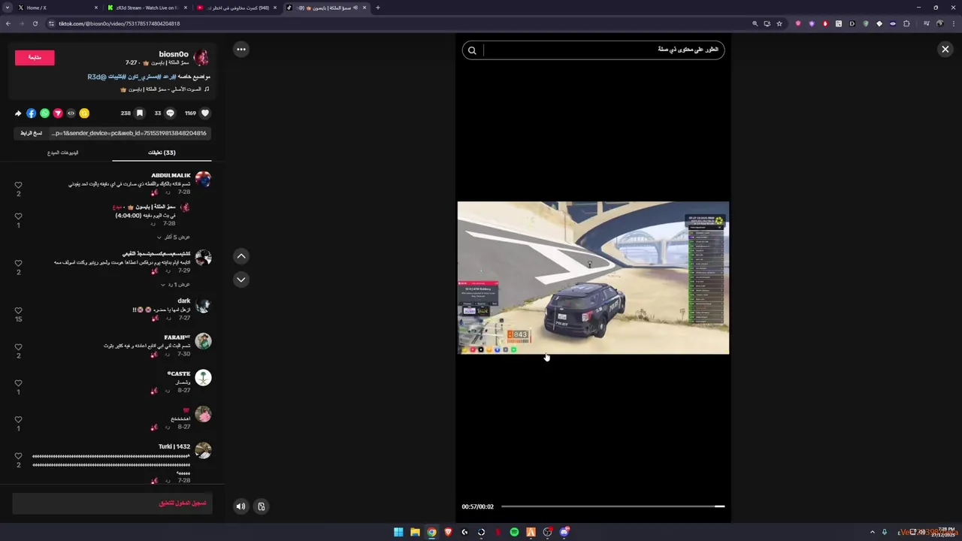Click the playing gameplay video
Image resolution: width=962 pixels, height=541 pixels.
593,277
